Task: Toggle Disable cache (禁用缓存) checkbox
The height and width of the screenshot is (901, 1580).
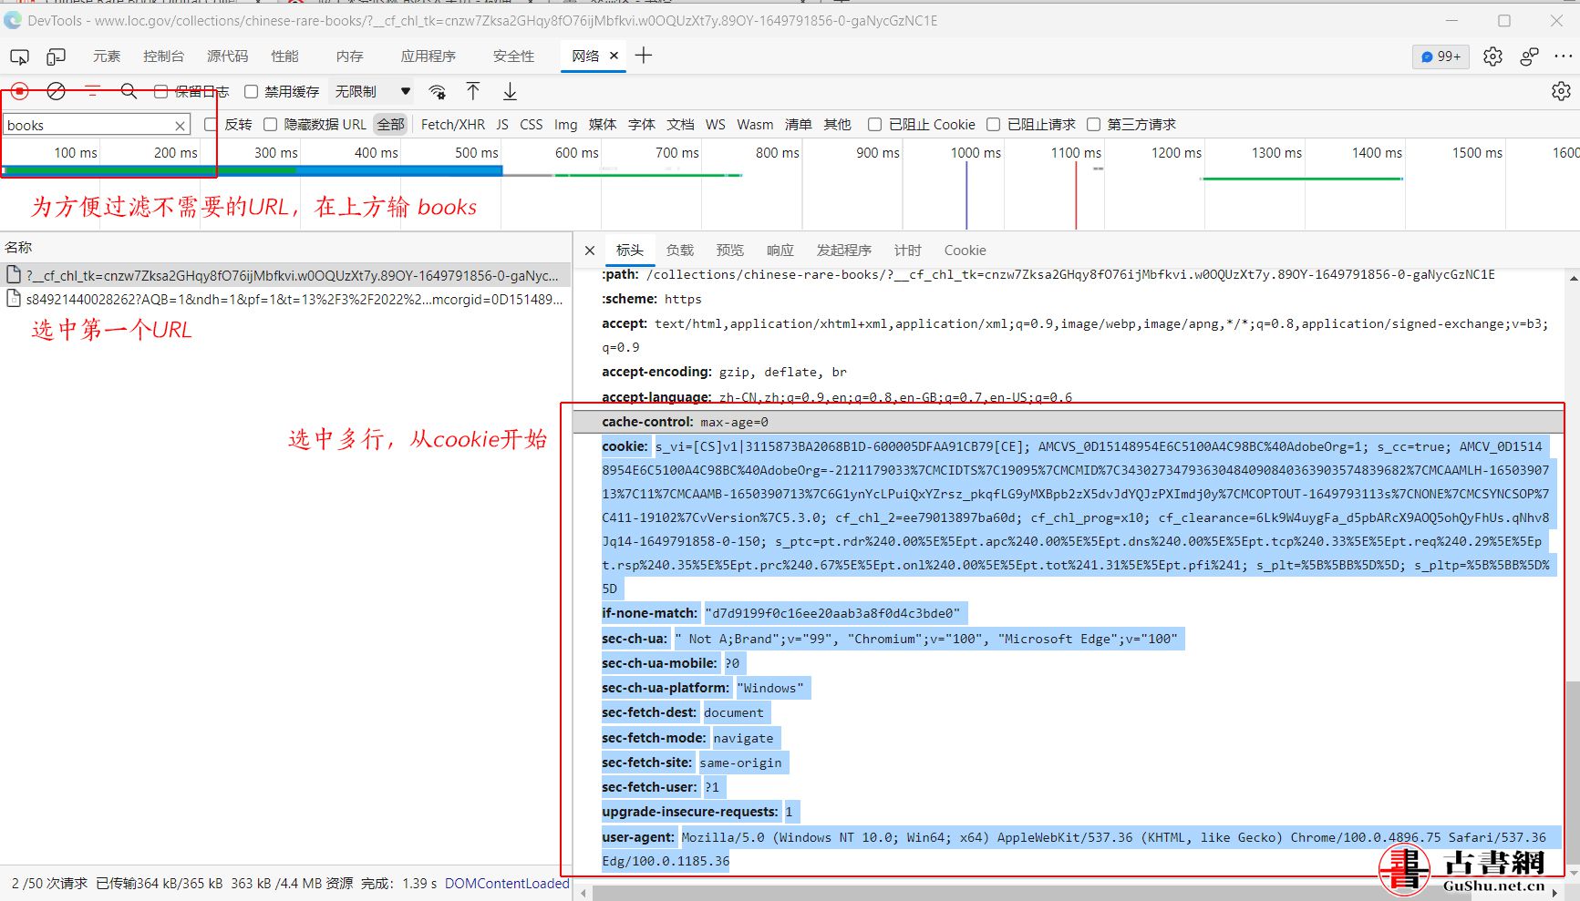Action: coord(251,92)
